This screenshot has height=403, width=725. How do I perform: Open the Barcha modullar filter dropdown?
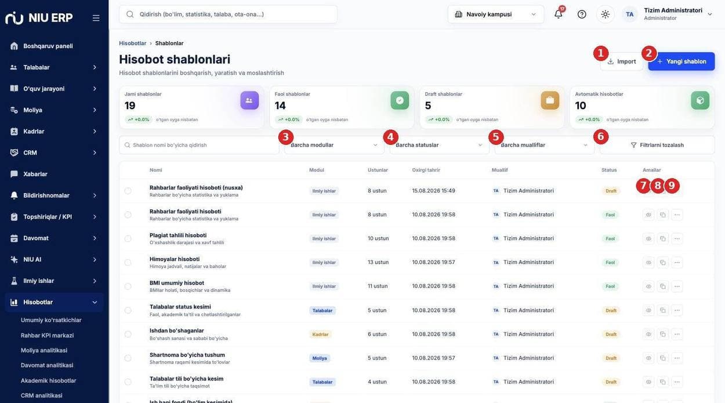(x=334, y=145)
